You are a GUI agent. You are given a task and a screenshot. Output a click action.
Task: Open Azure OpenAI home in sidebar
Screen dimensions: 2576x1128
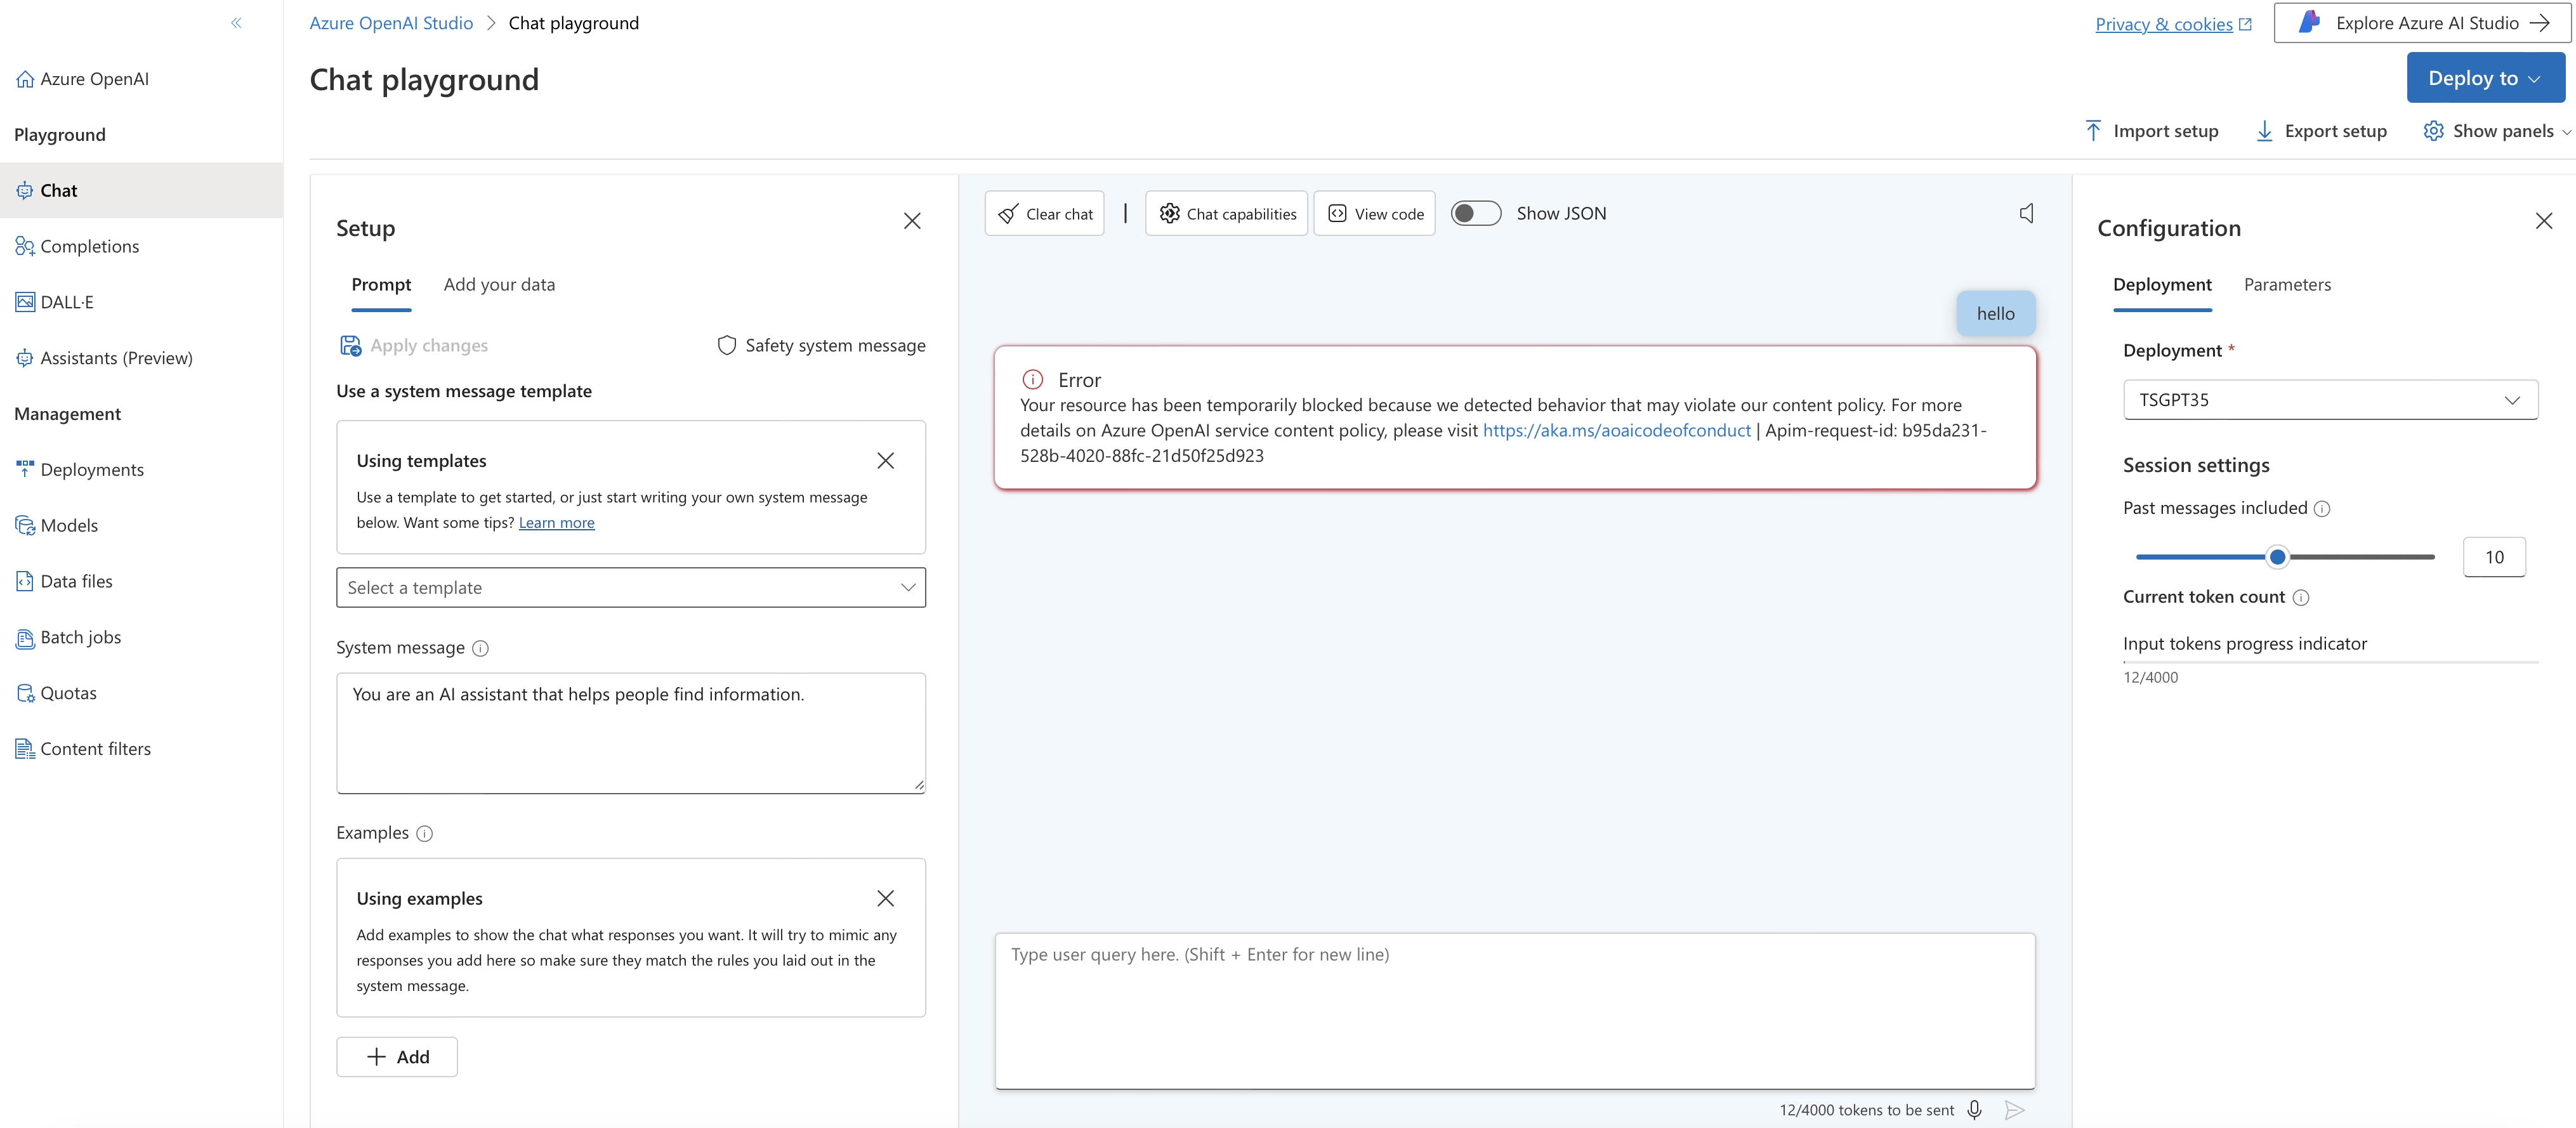[x=82, y=79]
